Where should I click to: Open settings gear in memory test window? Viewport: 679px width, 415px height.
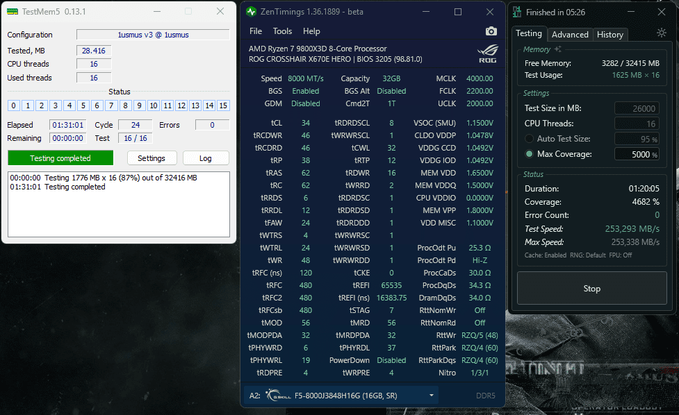pos(661,33)
